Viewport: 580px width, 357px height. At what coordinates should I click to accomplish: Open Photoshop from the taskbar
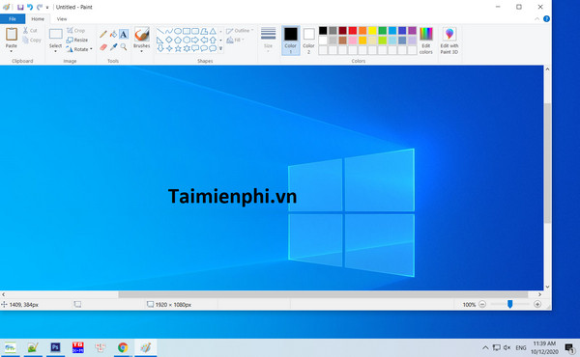coord(55,347)
